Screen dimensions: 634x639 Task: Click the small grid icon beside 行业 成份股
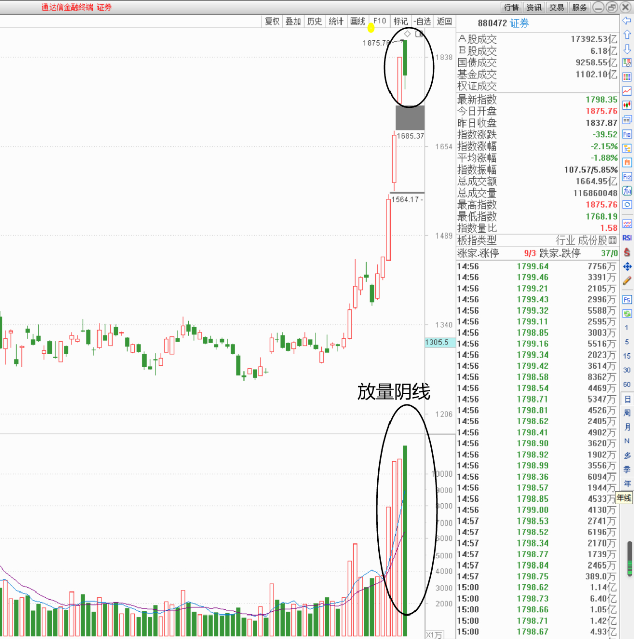613,240
